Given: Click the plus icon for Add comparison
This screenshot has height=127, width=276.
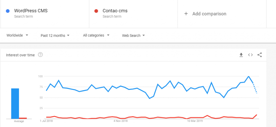Looking at the screenshot, I should [186, 14].
